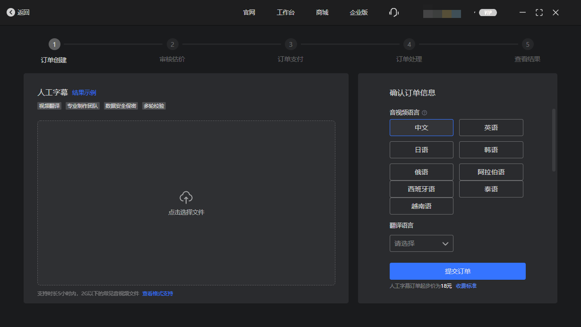Click step 2 审核估价 circle
The height and width of the screenshot is (327, 581).
coord(172,44)
